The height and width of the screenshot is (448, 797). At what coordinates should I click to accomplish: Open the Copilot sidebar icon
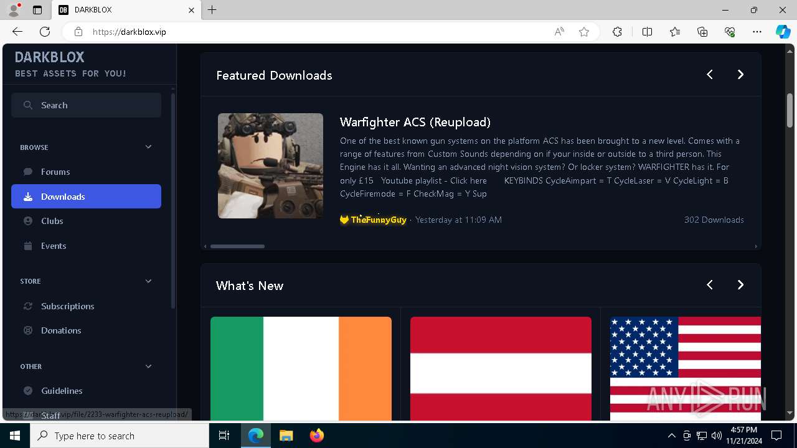[x=783, y=32]
